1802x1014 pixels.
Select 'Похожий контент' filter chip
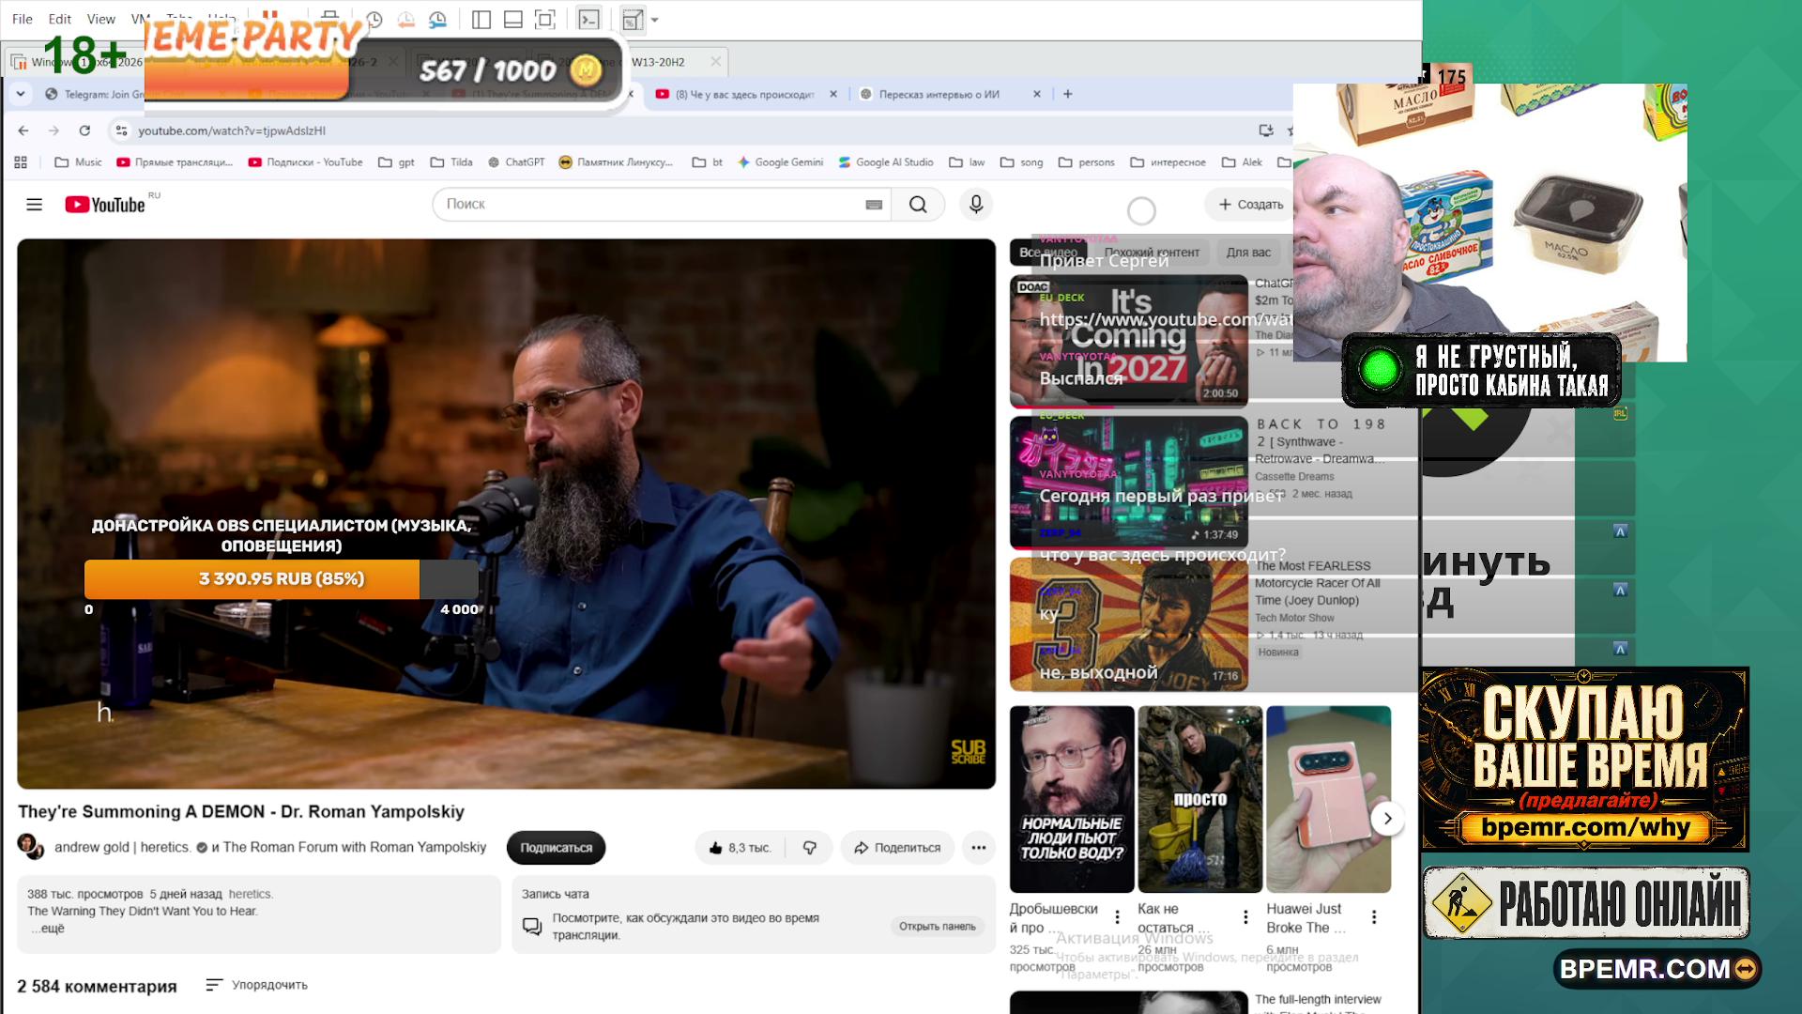tap(1152, 253)
